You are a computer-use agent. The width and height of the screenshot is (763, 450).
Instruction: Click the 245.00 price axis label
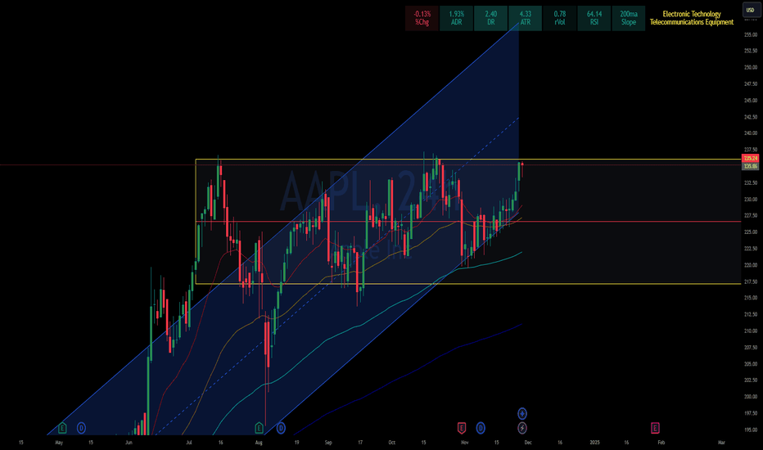751,101
